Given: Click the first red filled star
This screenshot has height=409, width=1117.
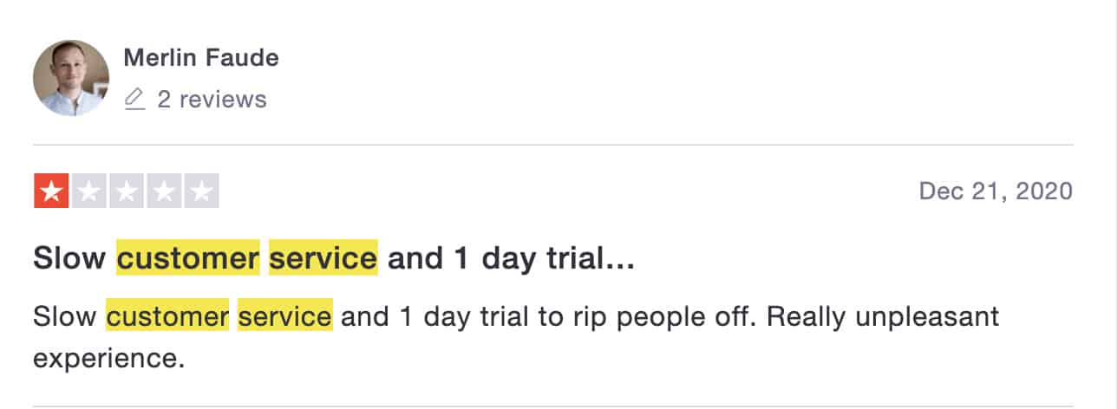Looking at the screenshot, I should pyautogui.click(x=51, y=192).
